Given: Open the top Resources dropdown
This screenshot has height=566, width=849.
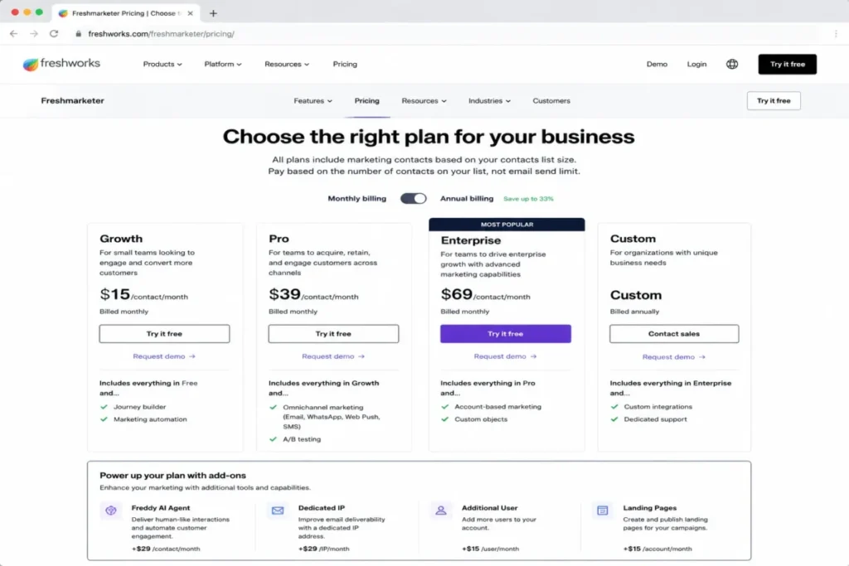Looking at the screenshot, I should click(x=286, y=64).
